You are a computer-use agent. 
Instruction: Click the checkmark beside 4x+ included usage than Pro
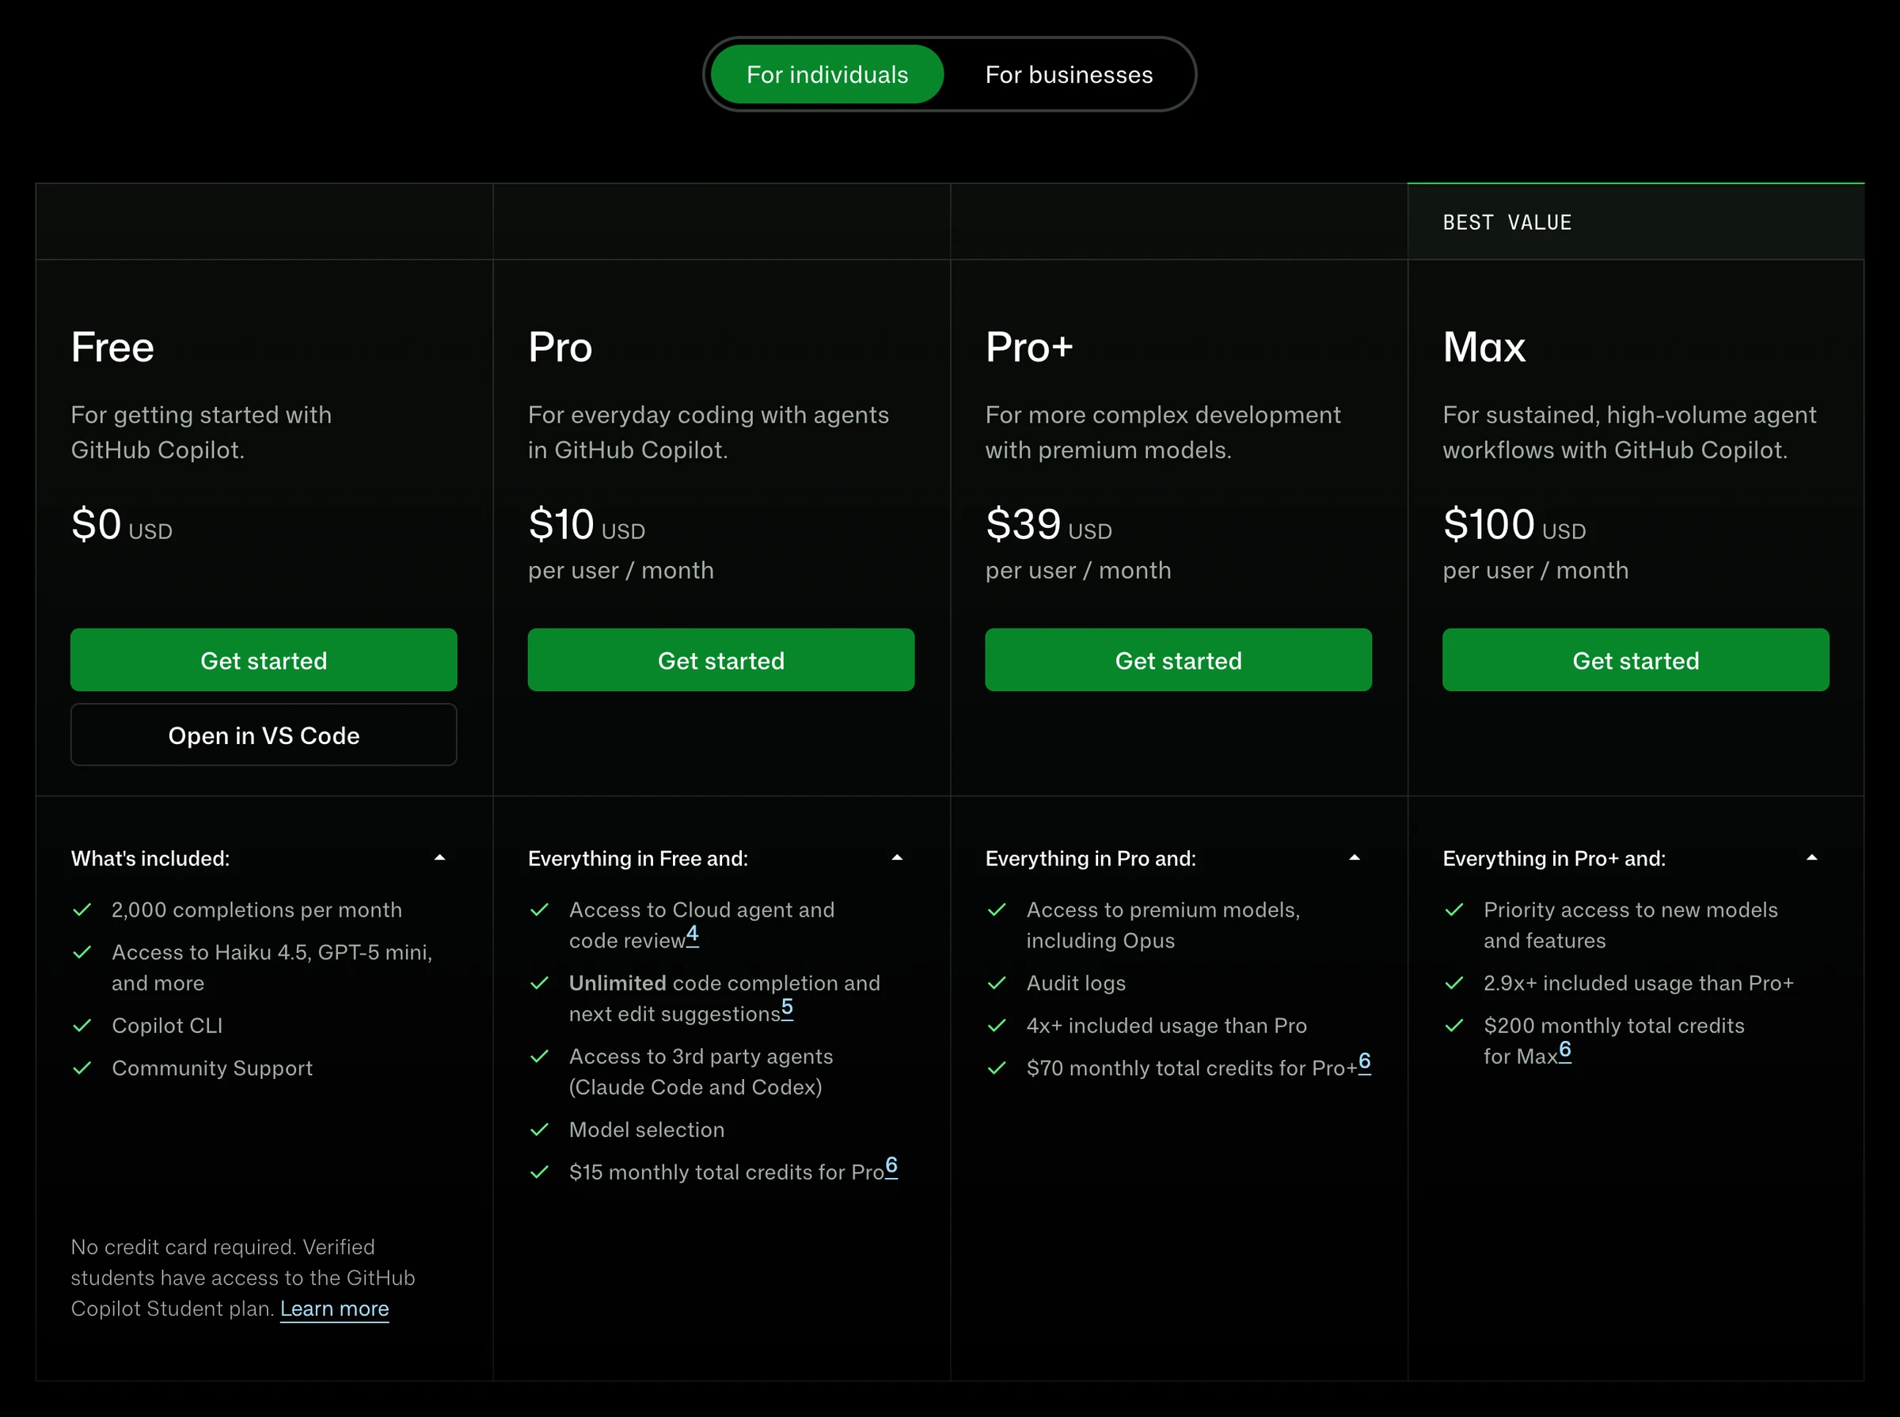pyautogui.click(x=997, y=1026)
